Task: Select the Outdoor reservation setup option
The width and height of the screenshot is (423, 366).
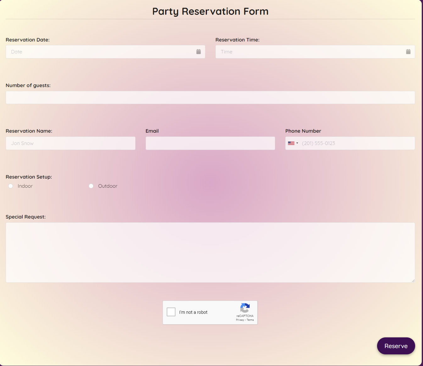Action: point(91,186)
